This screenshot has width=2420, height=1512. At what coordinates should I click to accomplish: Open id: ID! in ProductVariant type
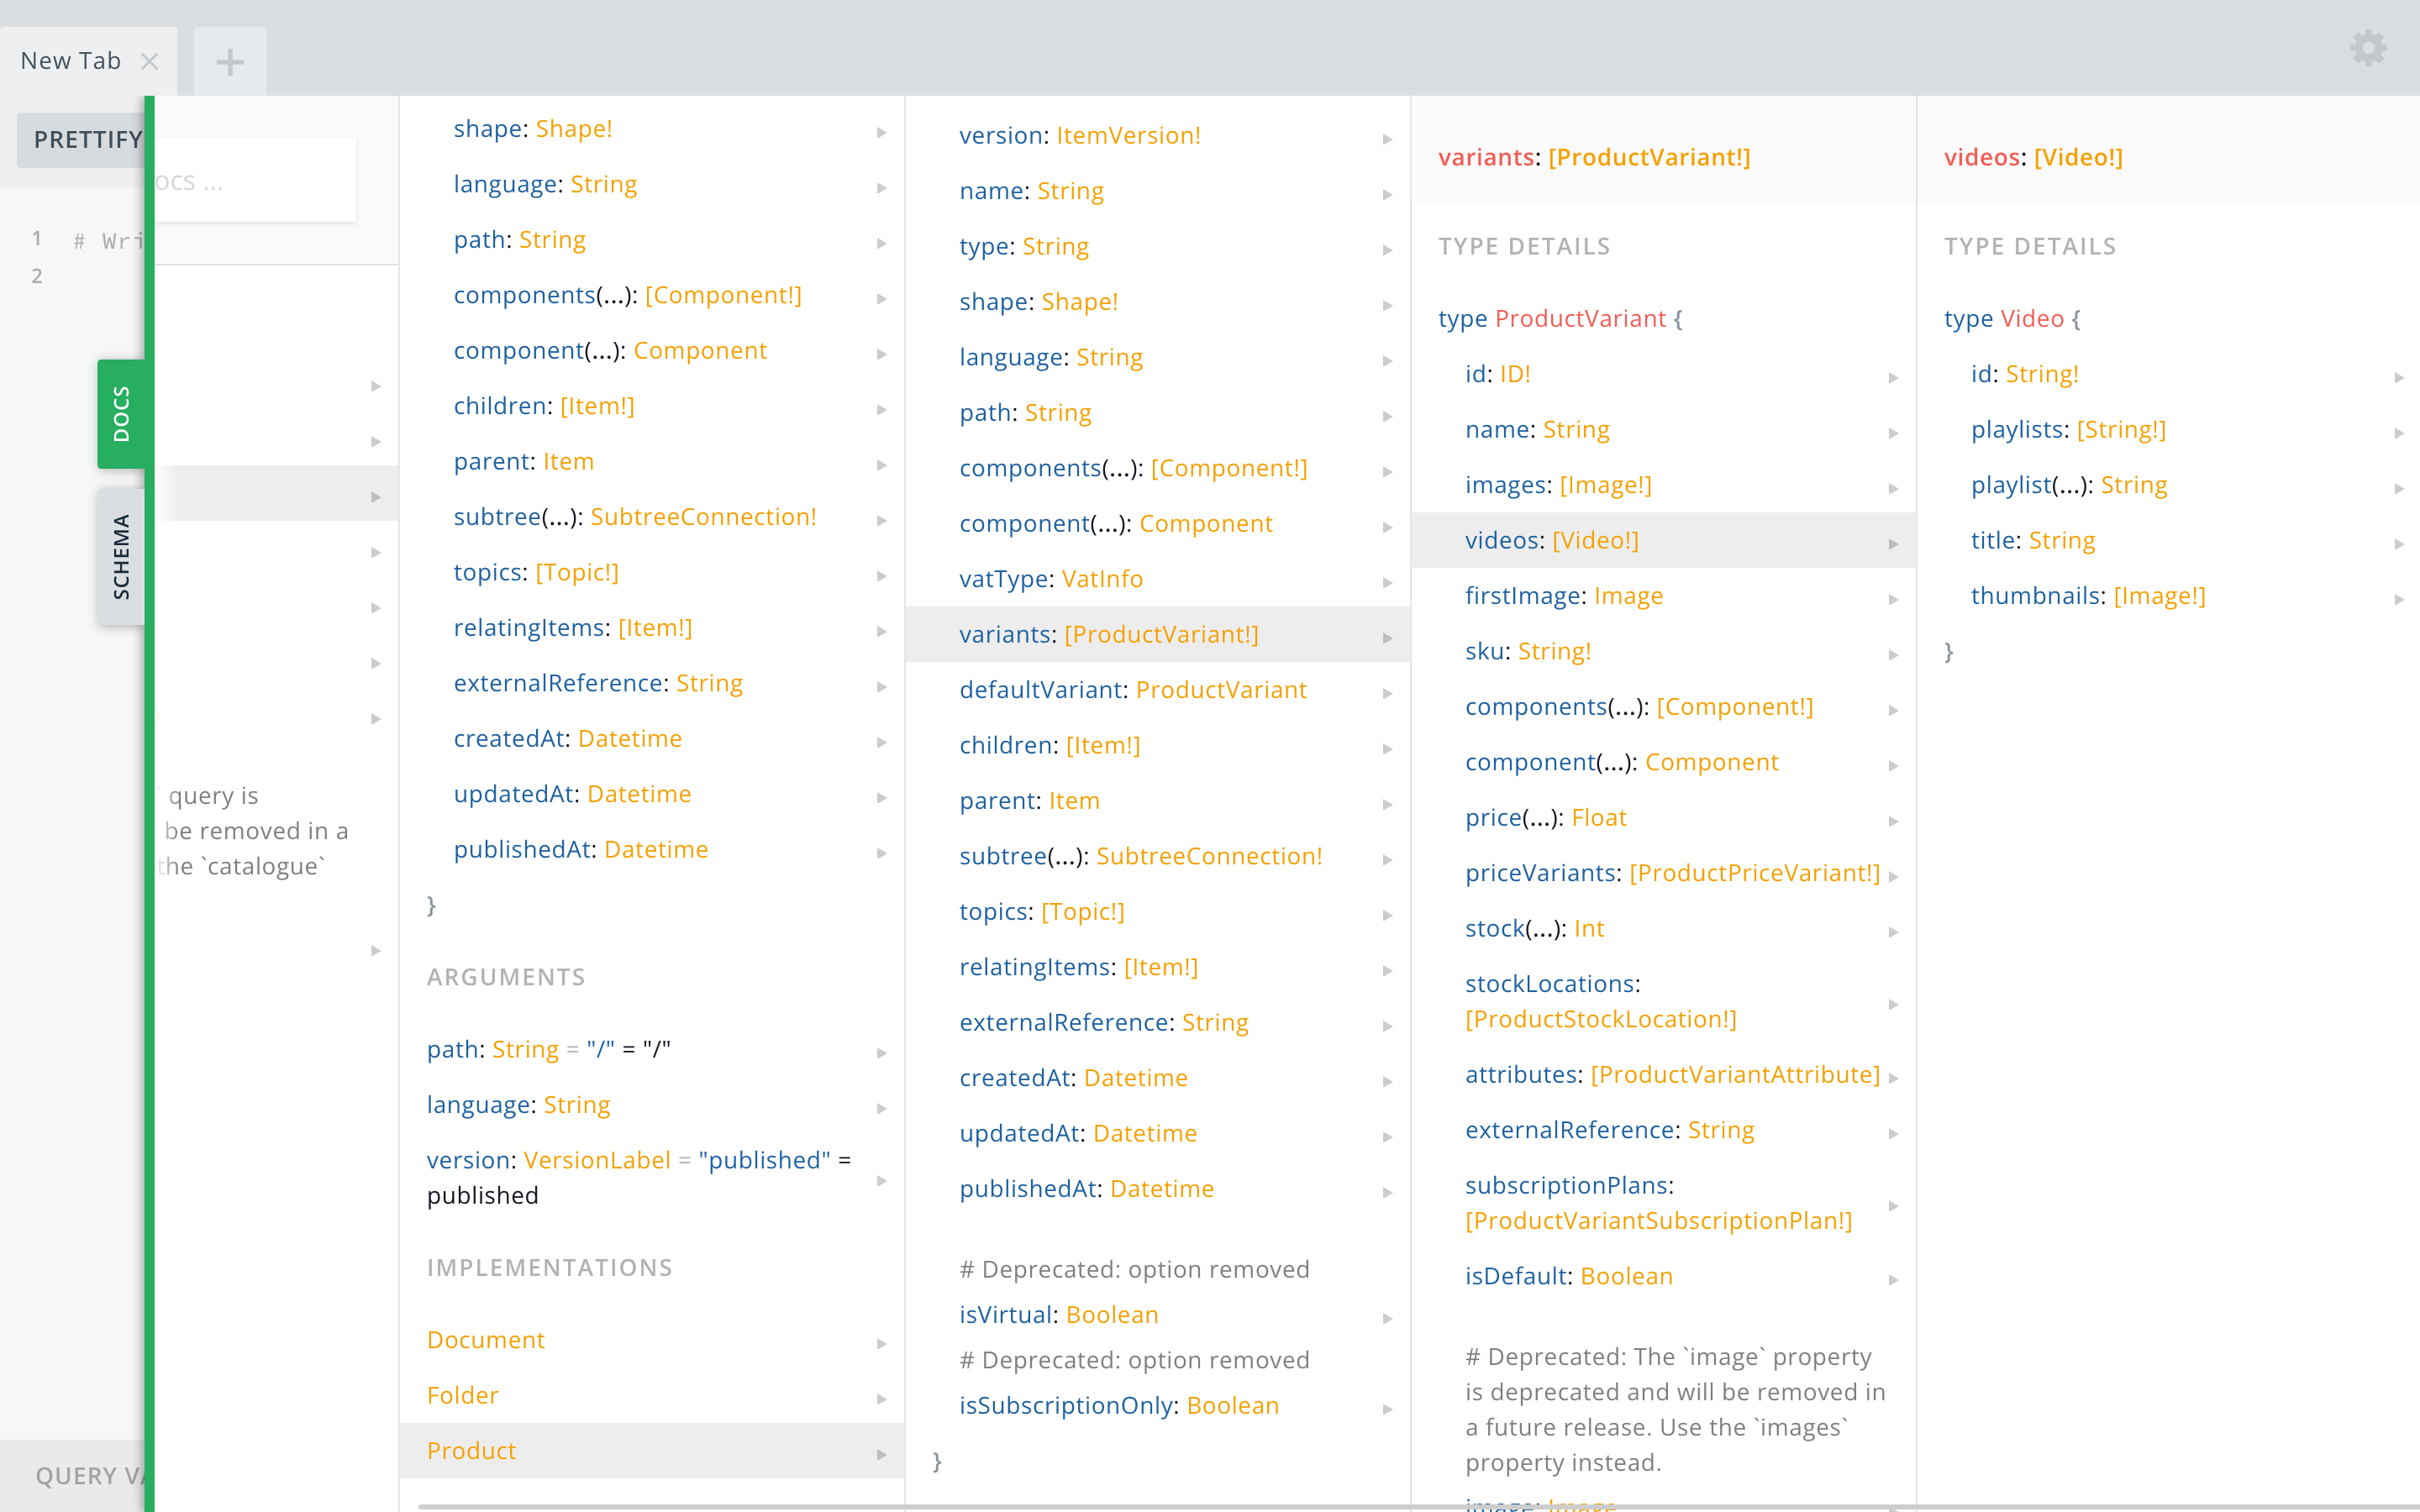click(x=1664, y=374)
